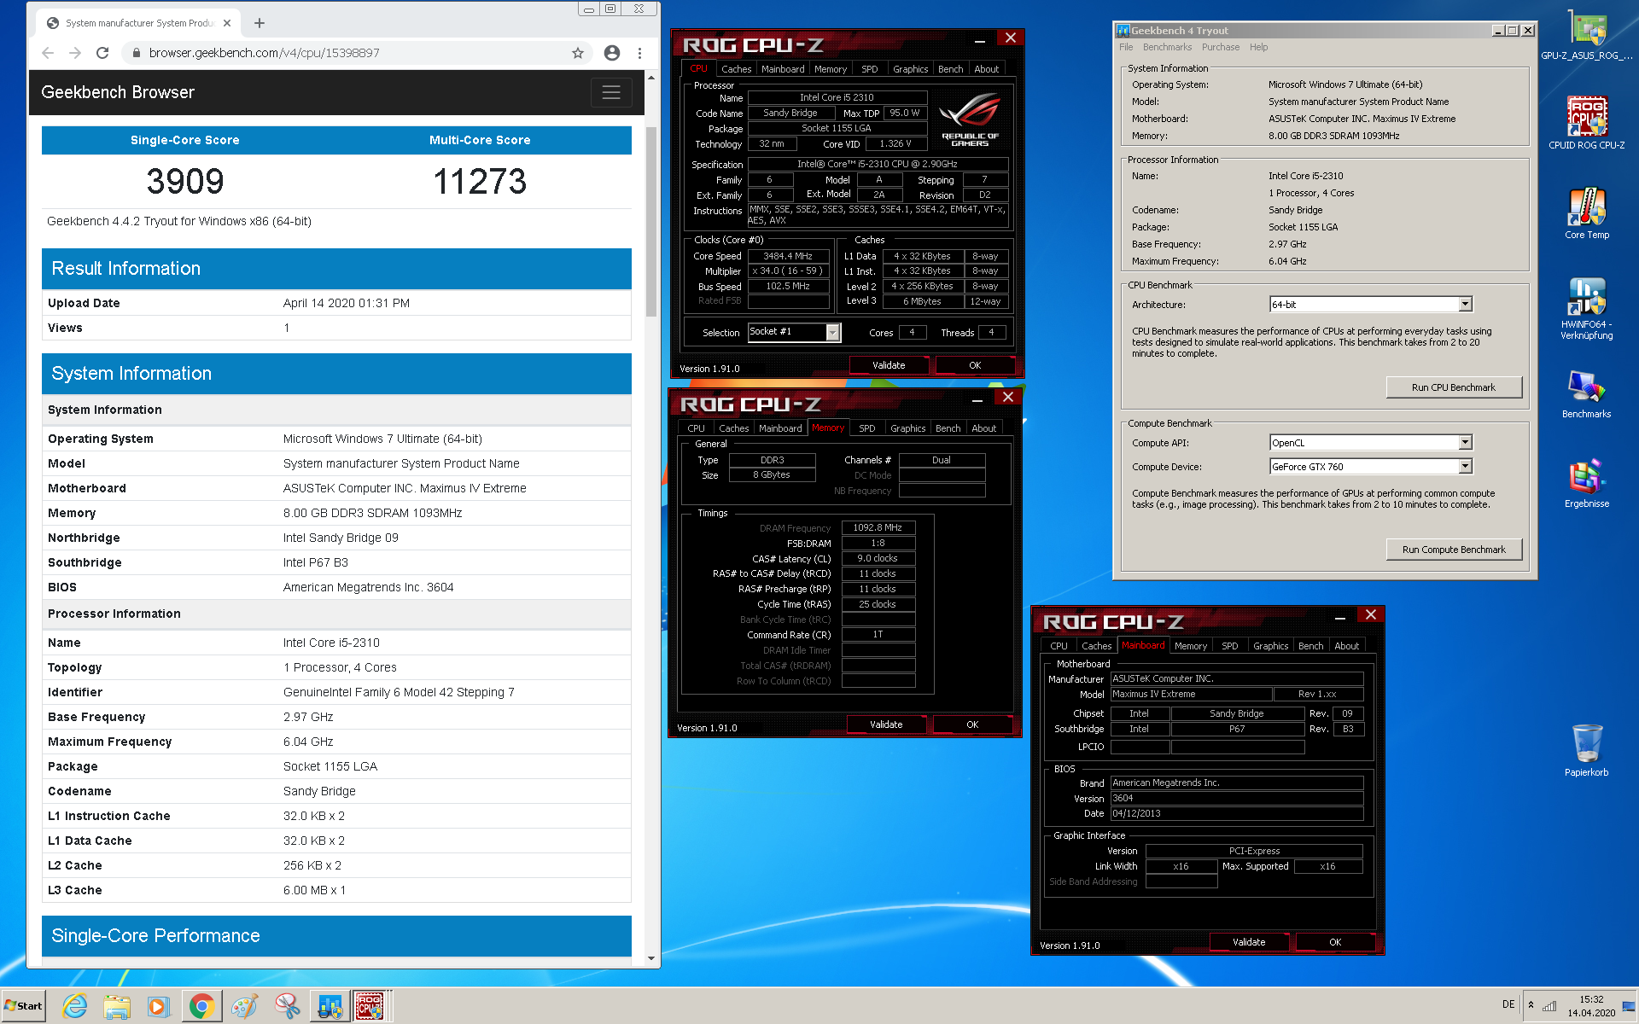1639x1024 pixels.
Task: Click scroll down arrow in Chrome
Action: [651, 958]
